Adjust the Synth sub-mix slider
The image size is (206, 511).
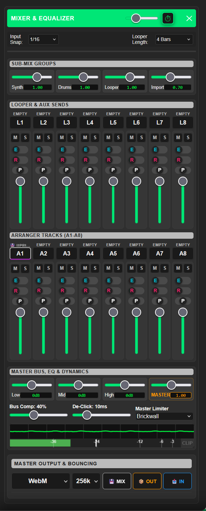(32, 77)
